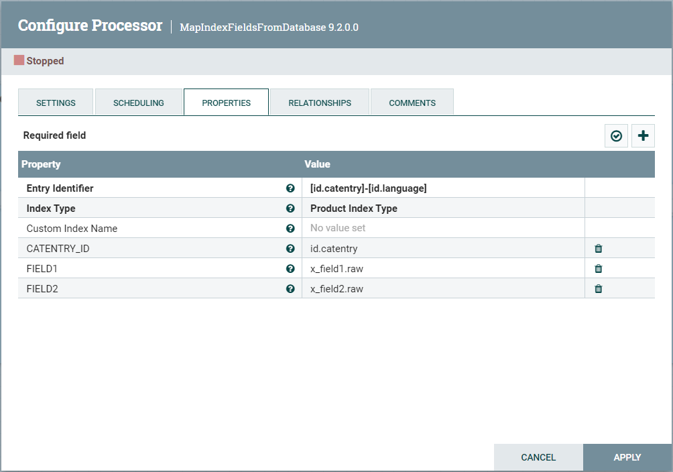Click the MapIndexFieldsFromDatabase 9.2.0.0 title
The width and height of the screenshot is (673, 472).
coord(269,27)
